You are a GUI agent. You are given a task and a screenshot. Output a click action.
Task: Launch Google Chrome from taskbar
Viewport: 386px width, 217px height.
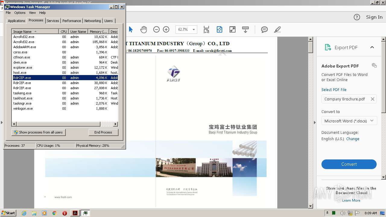[x=55, y=213]
